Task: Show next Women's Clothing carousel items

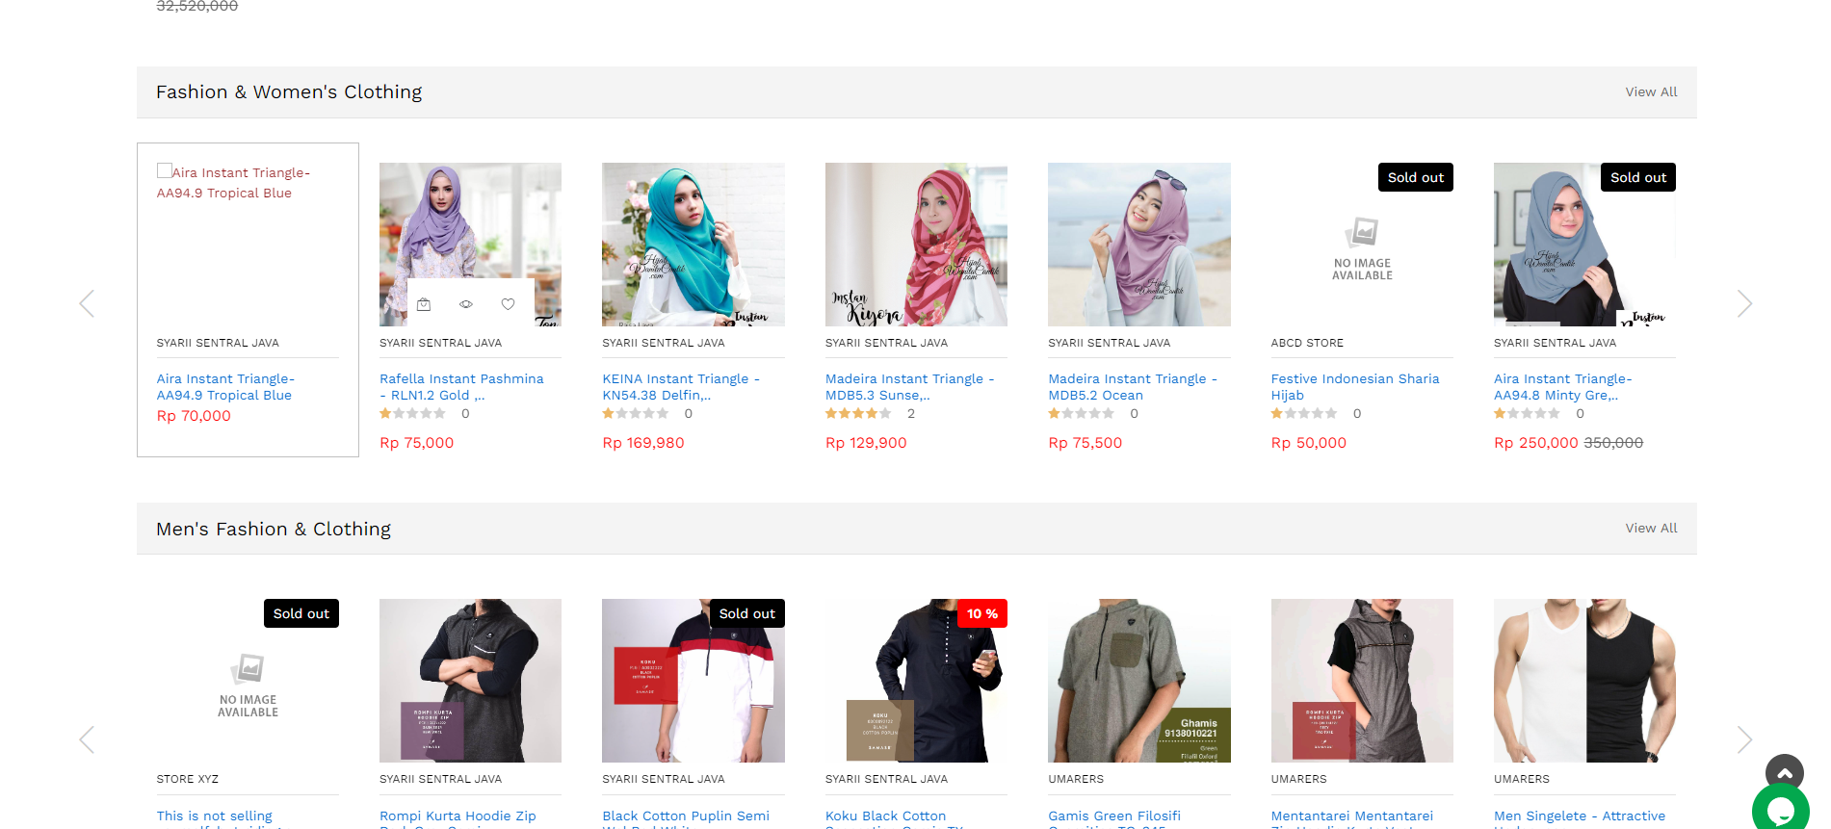Action: (x=1744, y=304)
